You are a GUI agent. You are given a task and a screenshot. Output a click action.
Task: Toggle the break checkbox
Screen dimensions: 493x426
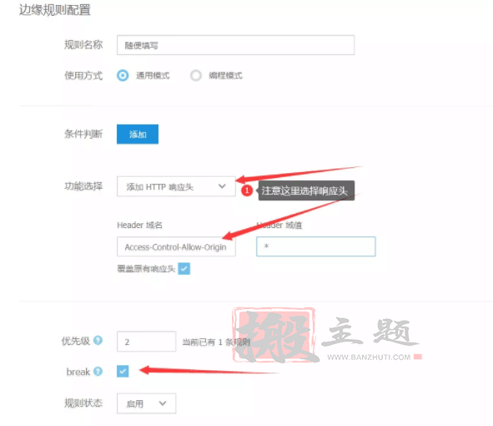click(x=123, y=371)
